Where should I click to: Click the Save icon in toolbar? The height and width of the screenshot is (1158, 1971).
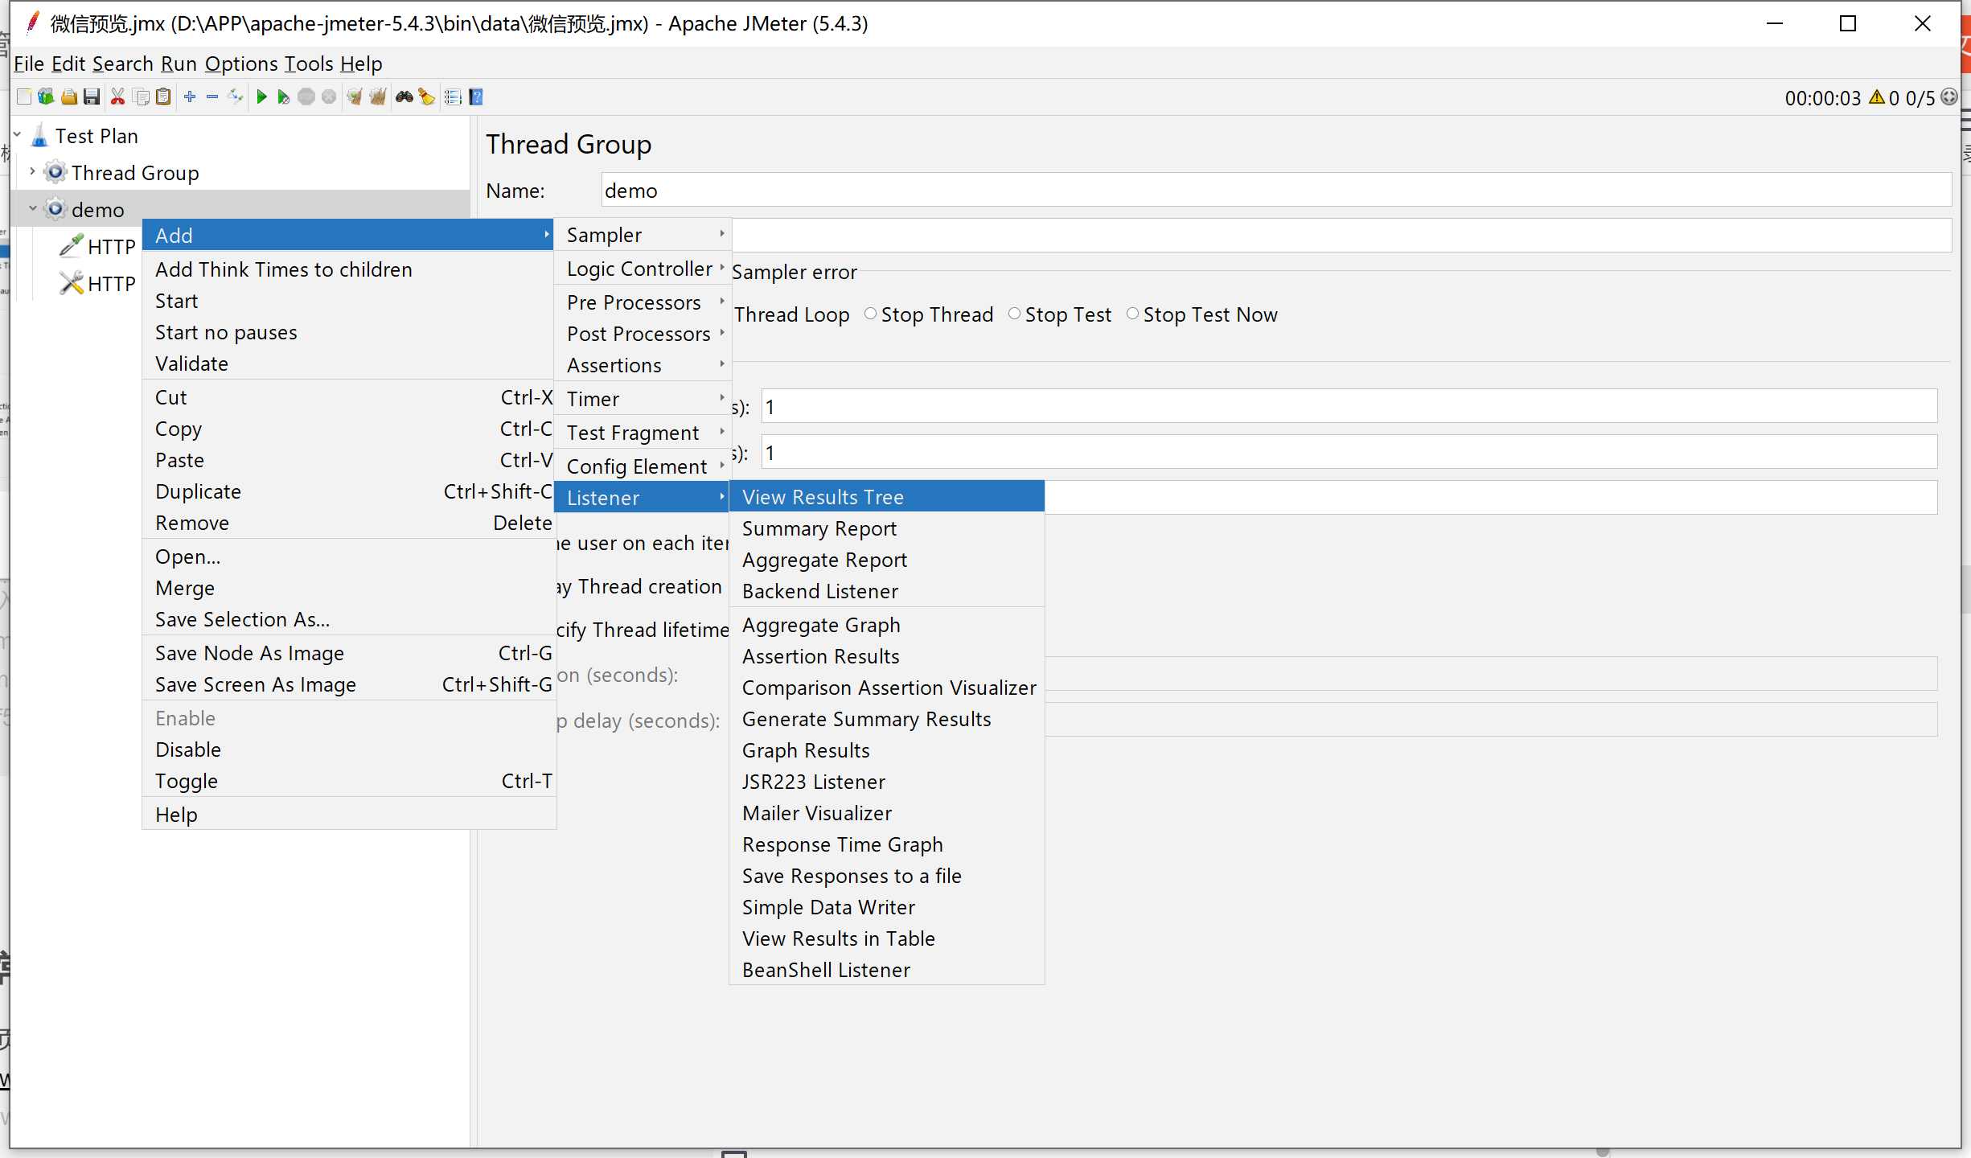(89, 96)
